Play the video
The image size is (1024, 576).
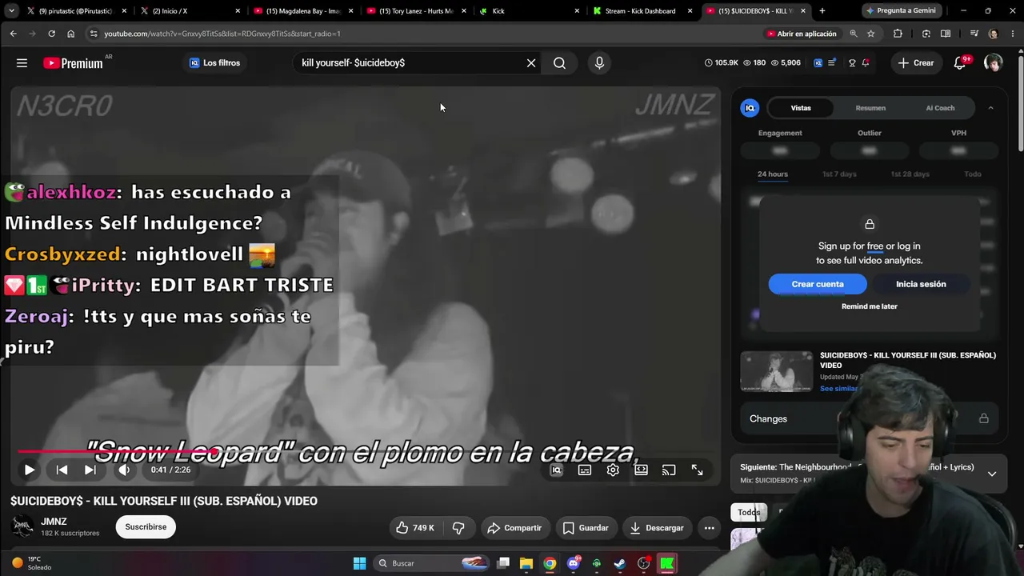tap(29, 470)
